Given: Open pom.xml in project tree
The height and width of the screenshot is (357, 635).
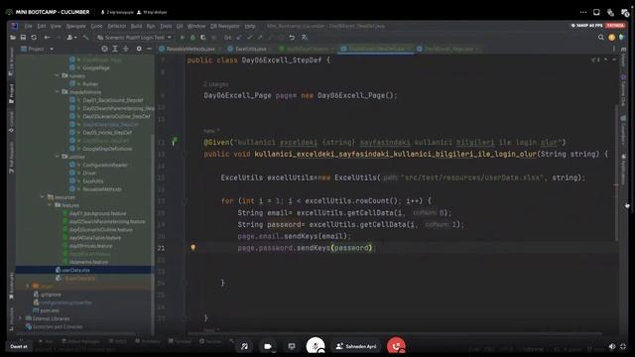Looking at the screenshot, I should 49,310.
